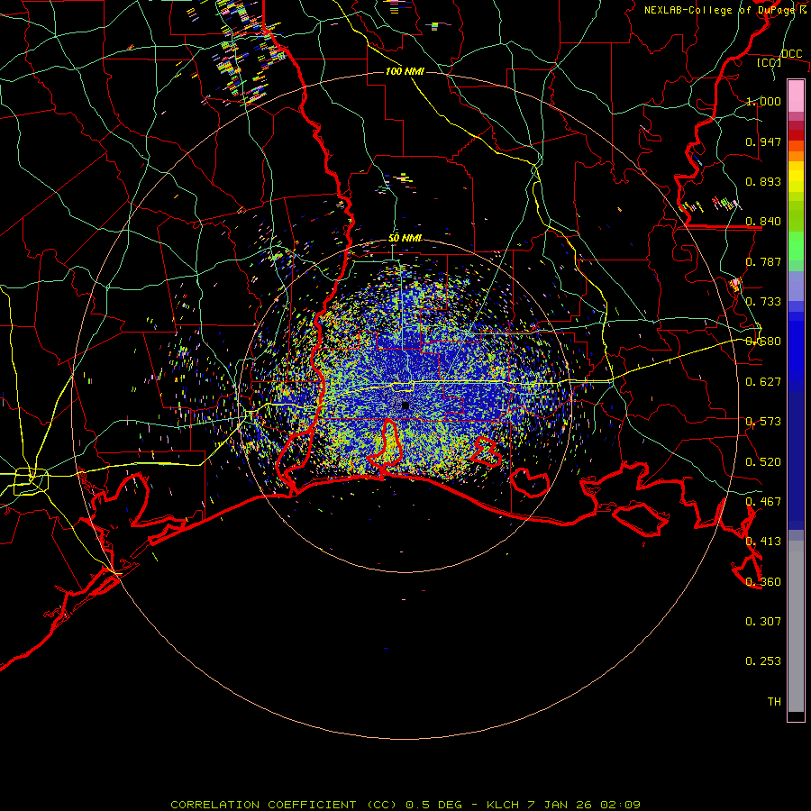Select the 0.307 scale label
The image size is (811, 811).
tap(763, 622)
